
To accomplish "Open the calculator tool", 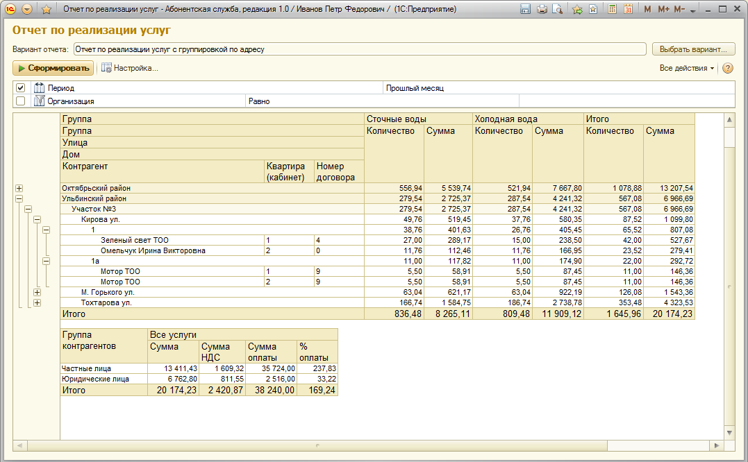I will pos(612,10).
